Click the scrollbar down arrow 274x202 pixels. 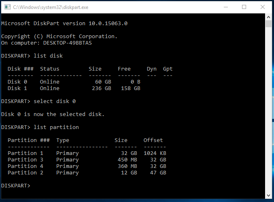tap(268, 196)
